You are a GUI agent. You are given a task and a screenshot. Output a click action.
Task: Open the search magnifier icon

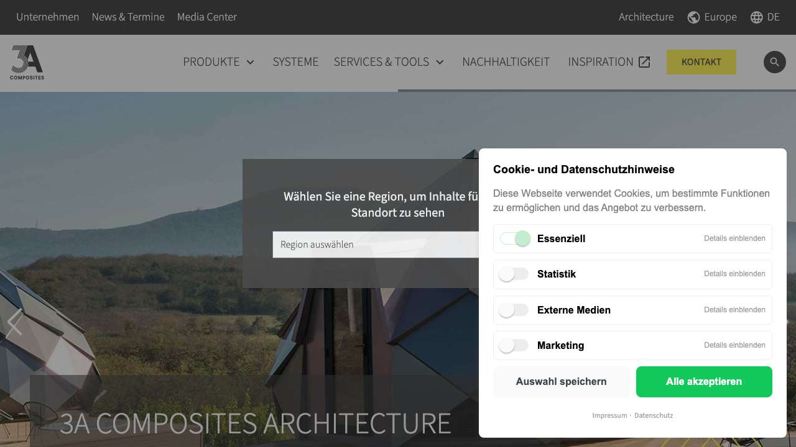point(774,62)
